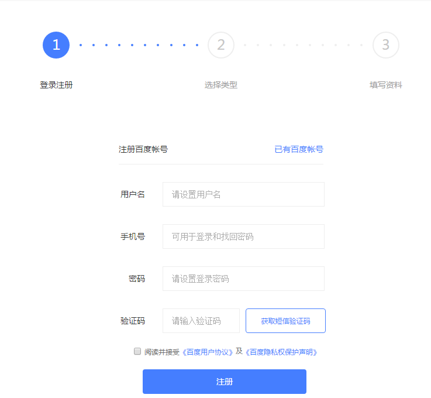Click 获取短信验证码 button
The height and width of the screenshot is (398, 431).
pyautogui.click(x=285, y=321)
